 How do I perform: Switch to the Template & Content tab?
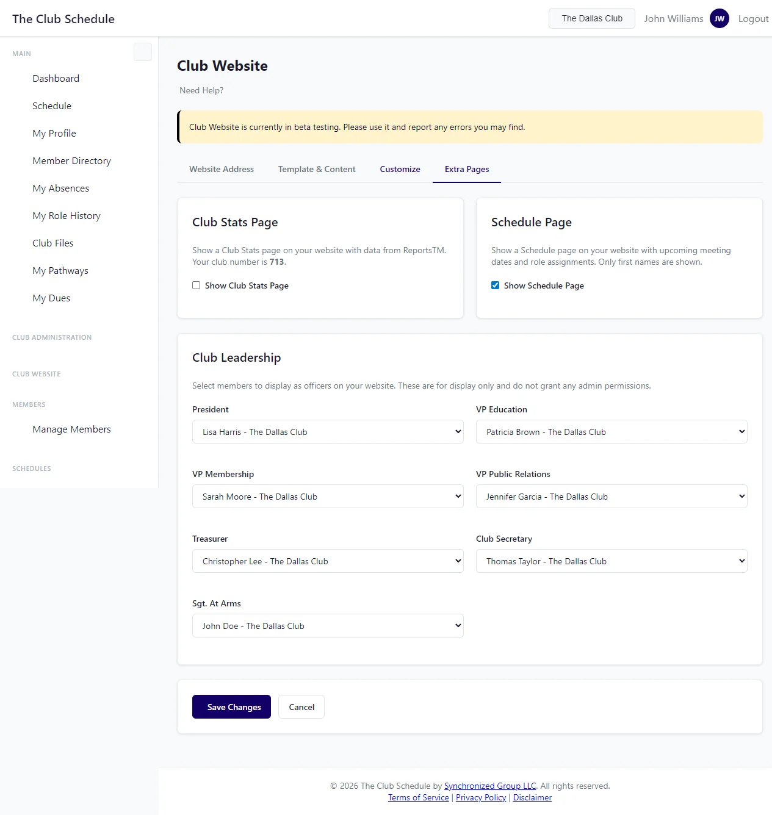tap(317, 169)
